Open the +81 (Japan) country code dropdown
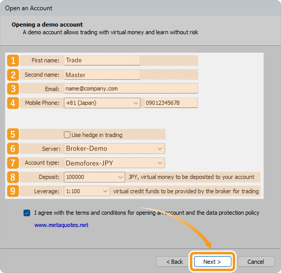Image resolution: width=281 pixels, height=273 pixels. [x=102, y=103]
